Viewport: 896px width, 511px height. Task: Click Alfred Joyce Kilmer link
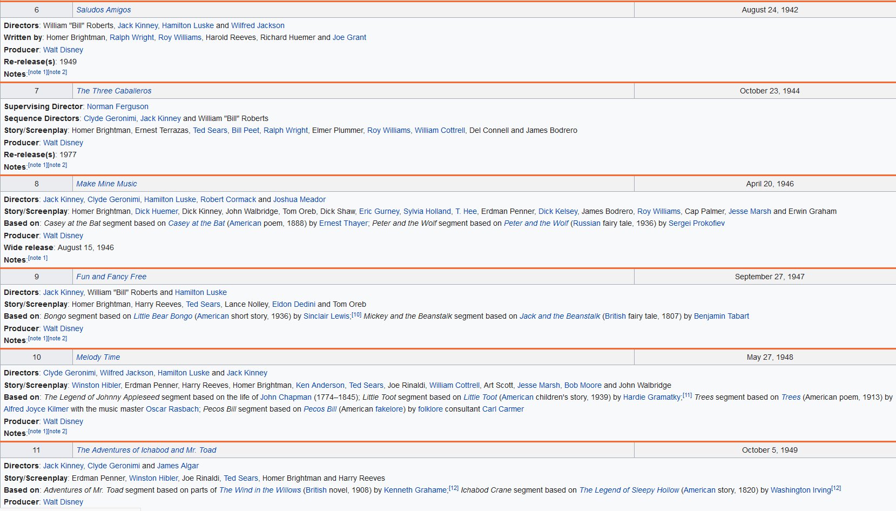tap(36, 409)
